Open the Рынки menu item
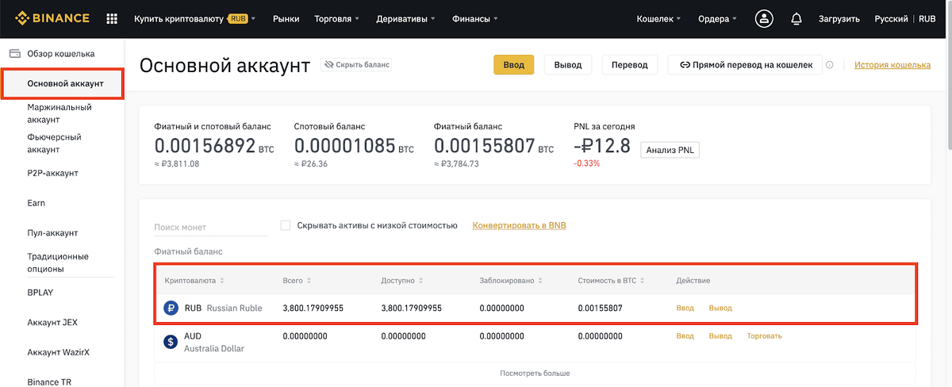 tap(286, 18)
